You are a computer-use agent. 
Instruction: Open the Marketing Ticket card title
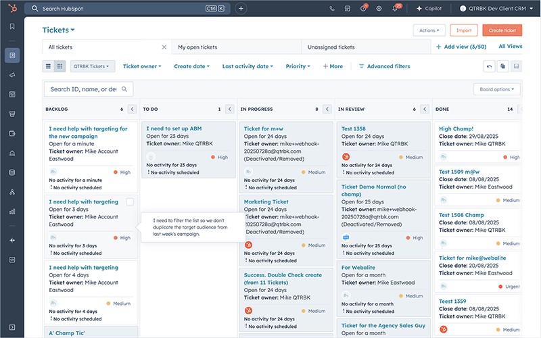266,201
